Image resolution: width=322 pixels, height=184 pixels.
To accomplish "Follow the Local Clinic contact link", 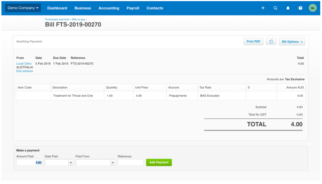I will coord(24,63).
